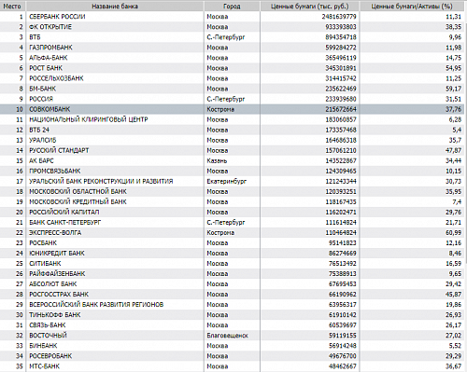Click the Благовещенск city cell
Screen dimensions: 467x372
pos(227,336)
